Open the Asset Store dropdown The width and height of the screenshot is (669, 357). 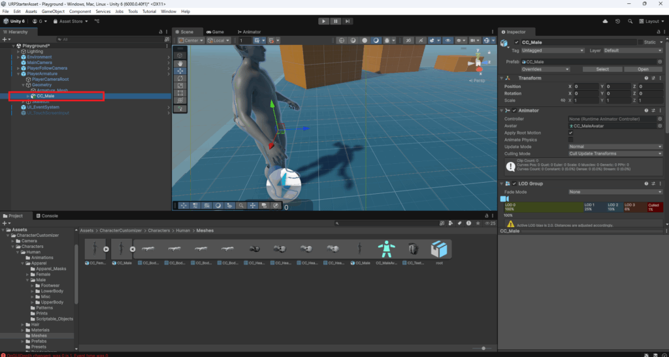pyautogui.click(x=71, y=22)
